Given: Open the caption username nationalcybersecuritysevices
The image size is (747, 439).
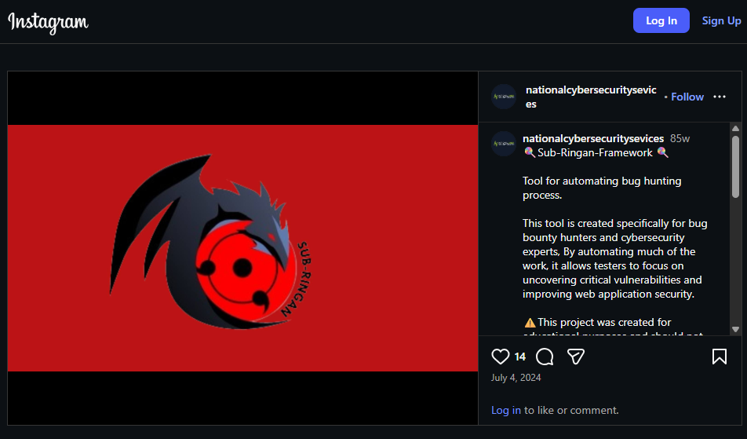Looking at the screenshot, I should point(593,139).
